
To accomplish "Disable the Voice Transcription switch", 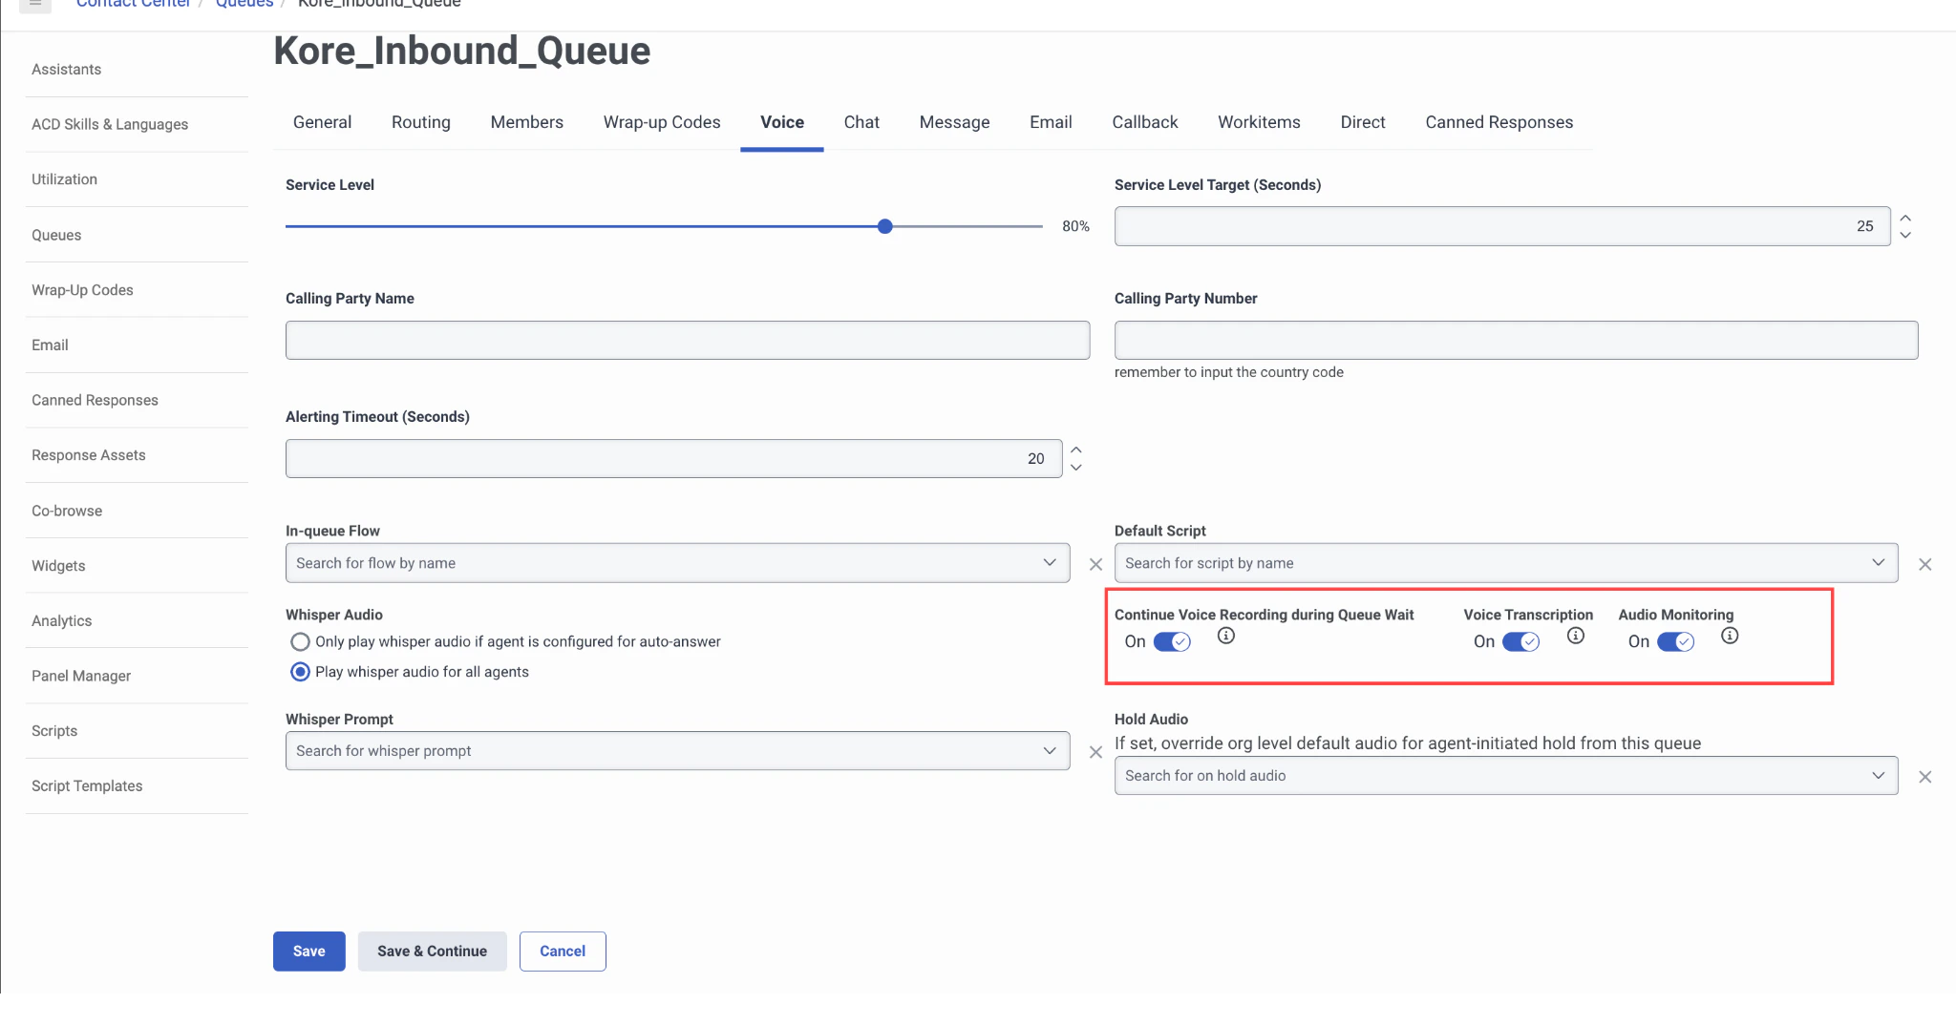I will point(1521,641).
